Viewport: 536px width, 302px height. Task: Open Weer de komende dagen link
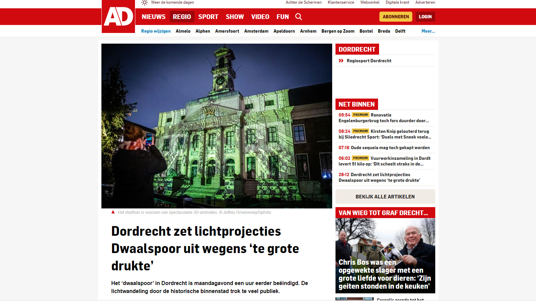point(172,2)
